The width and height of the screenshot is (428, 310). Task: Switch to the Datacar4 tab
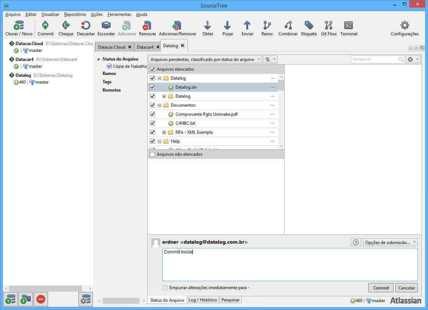(145, 47)
